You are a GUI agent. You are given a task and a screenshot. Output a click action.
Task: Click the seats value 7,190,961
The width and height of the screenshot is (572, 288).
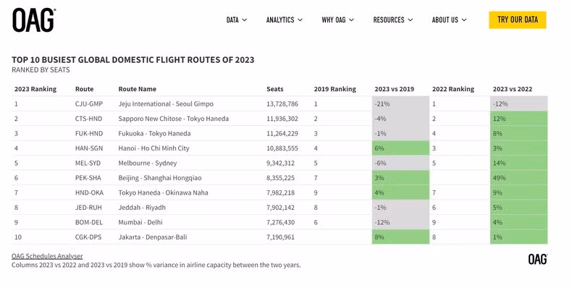click(280, 237)
